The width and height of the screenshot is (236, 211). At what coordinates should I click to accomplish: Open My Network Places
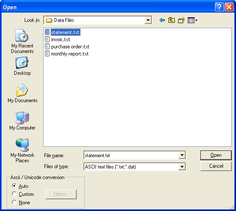tap(22, 150)
